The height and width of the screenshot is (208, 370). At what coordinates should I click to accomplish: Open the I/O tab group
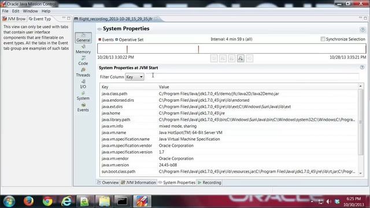click(x=83, y=84)
